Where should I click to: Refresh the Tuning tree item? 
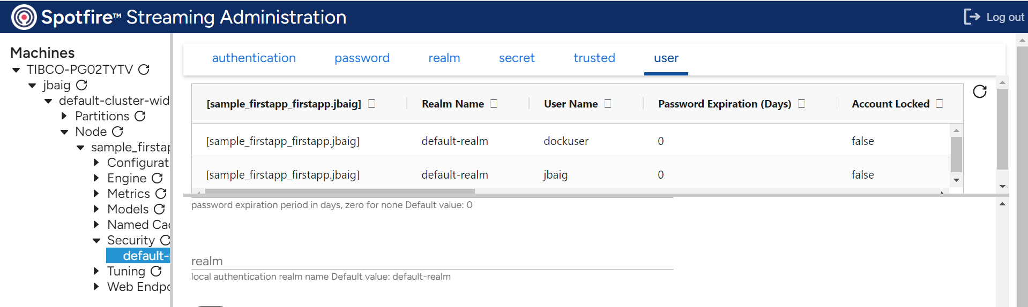click(156, 271)
